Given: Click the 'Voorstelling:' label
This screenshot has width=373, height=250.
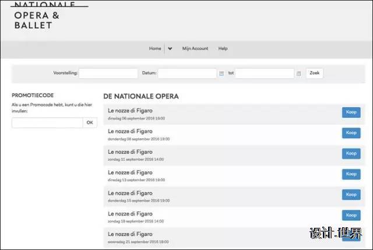Looking at the screenshot, I should click(65, 73).
